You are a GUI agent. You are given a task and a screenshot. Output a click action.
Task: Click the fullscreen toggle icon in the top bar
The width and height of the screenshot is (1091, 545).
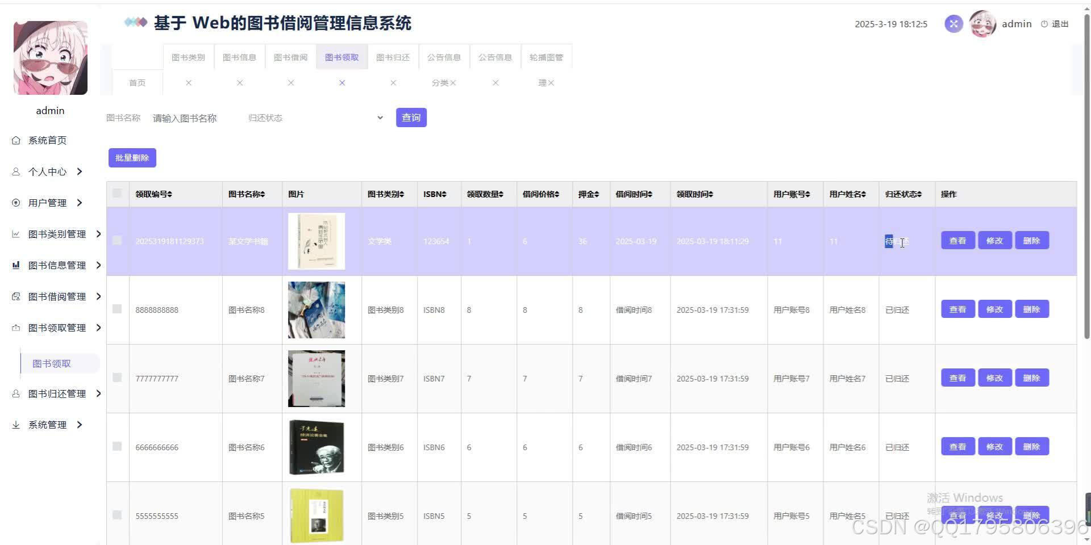coord(953,24)
